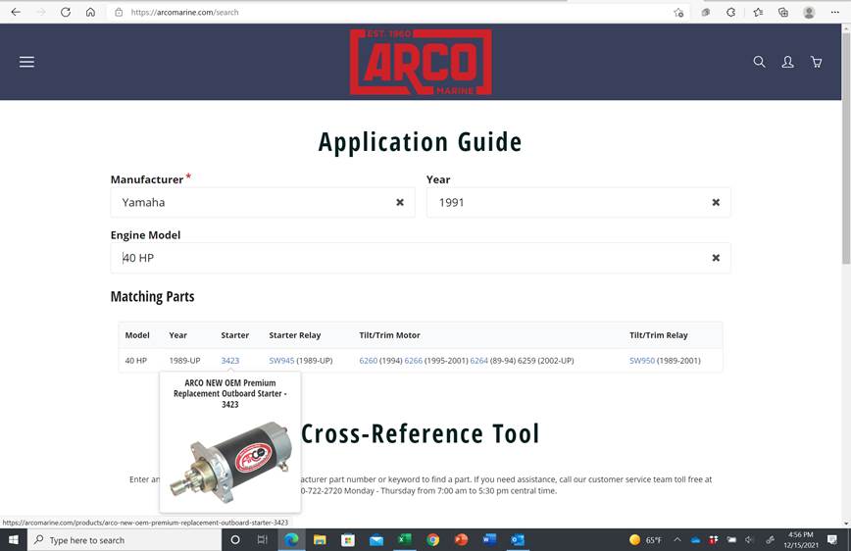Open tilt/trim motor 6266 link

pos(414,361)
